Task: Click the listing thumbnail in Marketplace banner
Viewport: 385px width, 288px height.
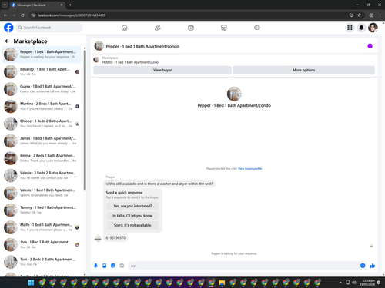Action: click(96, 60)
